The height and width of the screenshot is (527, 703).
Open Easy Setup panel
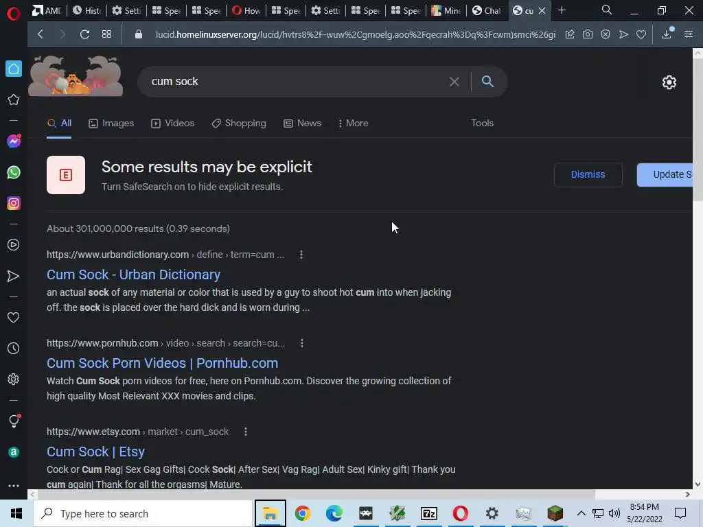(689, 34)
